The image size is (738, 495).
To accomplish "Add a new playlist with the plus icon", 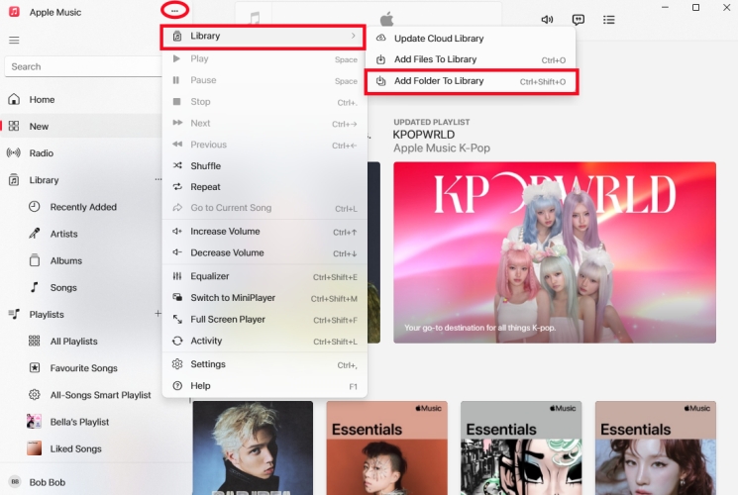I will [158, 314].
